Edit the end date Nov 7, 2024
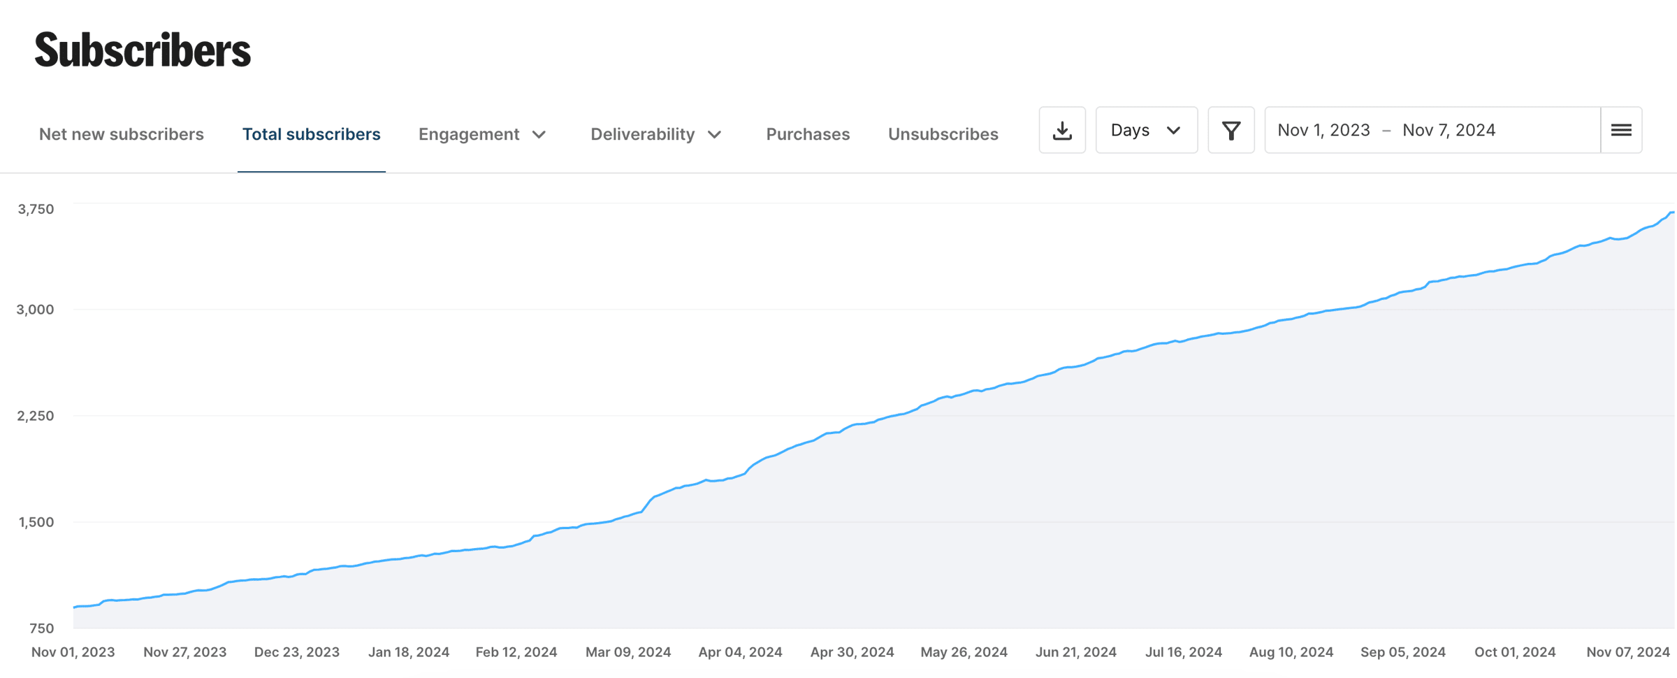This screenshot has width=1677, height=678. pyautogui.click(x=1449, y=130)
